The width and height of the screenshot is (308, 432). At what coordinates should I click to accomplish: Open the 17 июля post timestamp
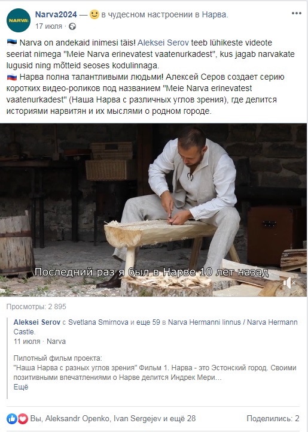(48, 26)
